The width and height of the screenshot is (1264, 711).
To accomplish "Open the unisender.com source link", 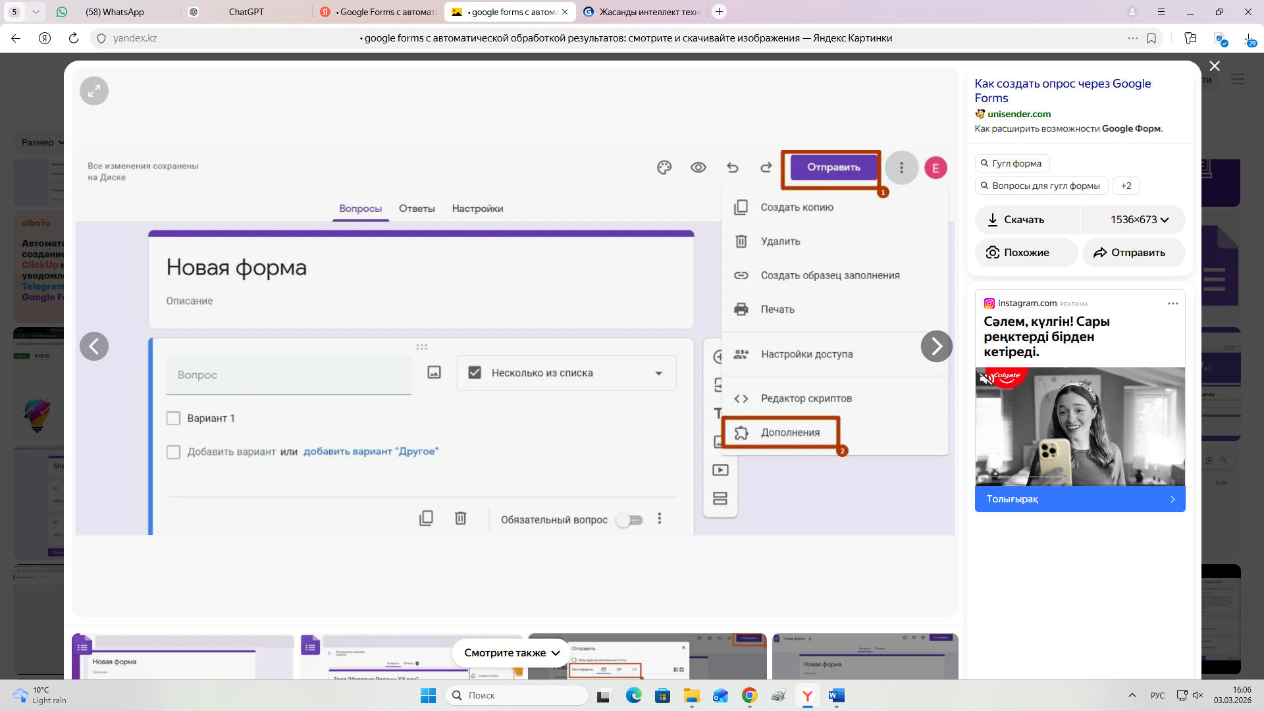I will coord(1018,114).
